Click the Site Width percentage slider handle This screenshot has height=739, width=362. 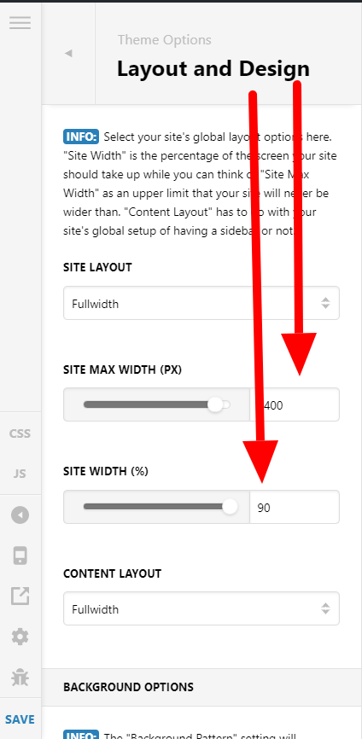230,507
